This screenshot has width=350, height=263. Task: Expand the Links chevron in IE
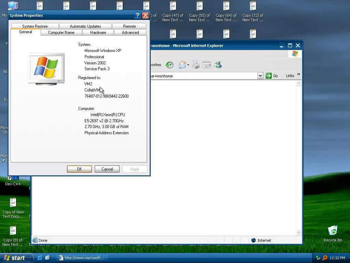pos(299,74)
